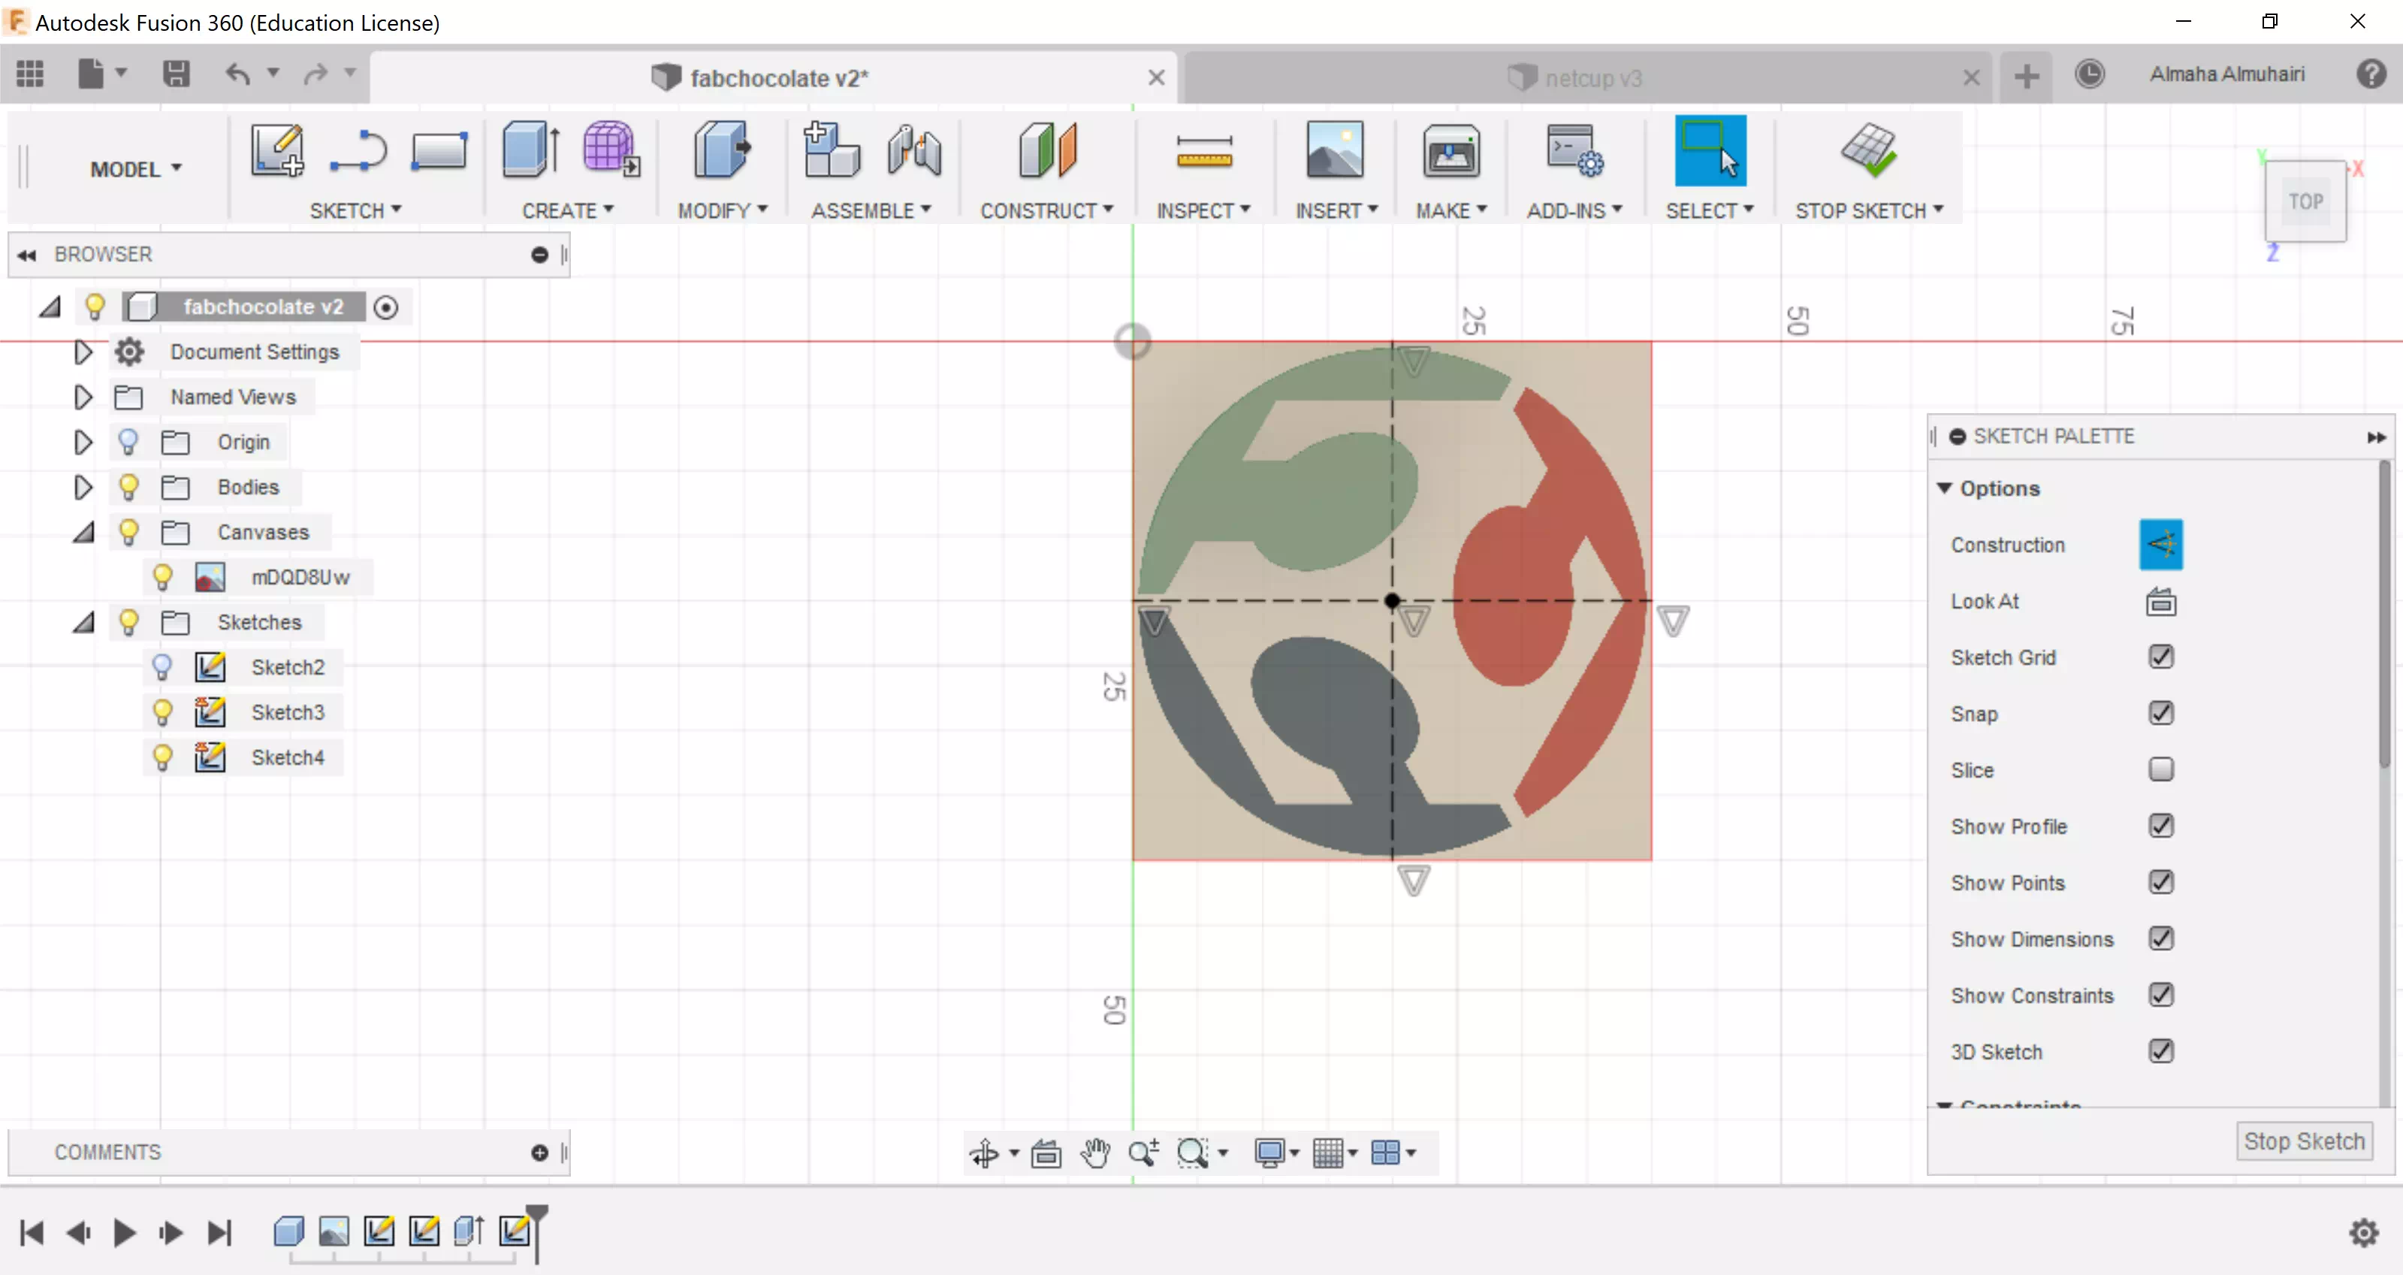Click the 3D Print make icon
Viewport: 2403px width, 1275px height.
pyautogui.click(x=1451, y=150)
